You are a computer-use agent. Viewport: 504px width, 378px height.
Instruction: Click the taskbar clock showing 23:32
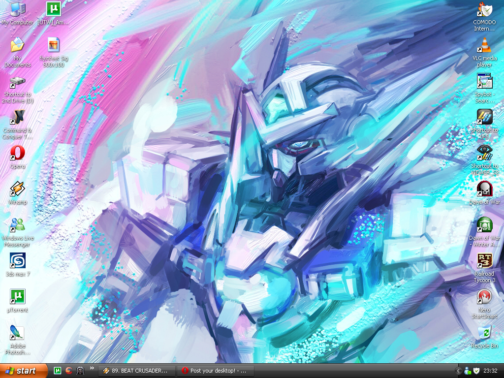click(491, 371)
